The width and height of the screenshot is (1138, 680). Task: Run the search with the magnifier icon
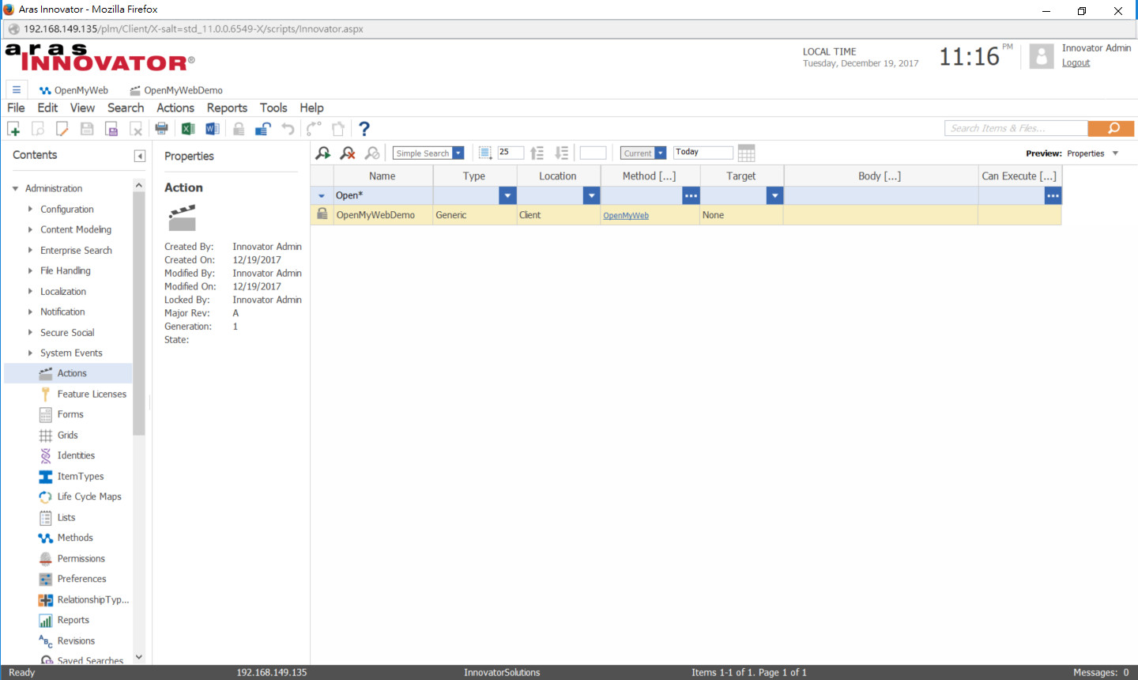click(323, 153)
